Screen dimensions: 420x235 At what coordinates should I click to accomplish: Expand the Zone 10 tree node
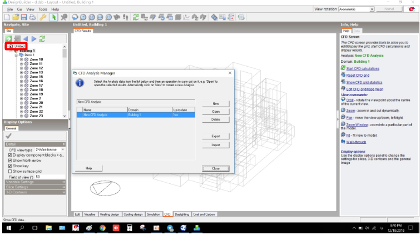[x=22, y=59]
